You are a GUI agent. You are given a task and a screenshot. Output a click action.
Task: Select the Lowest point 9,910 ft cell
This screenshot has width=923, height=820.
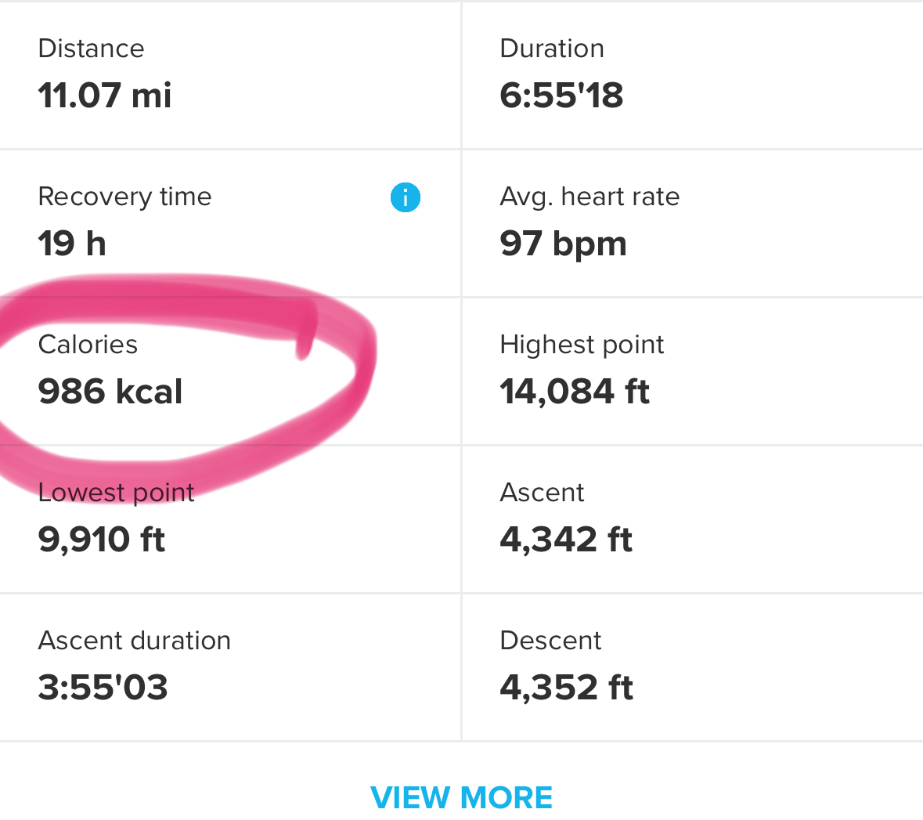pyautogui.click(x=230, y=519)
